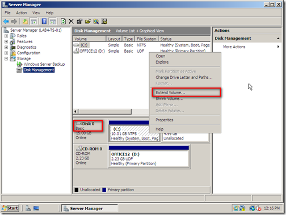Toggle the Show/Hide Action Pane icon
The width and height of the screenshot is (286, 215).
pyautogui.click(x=53, y=22)
